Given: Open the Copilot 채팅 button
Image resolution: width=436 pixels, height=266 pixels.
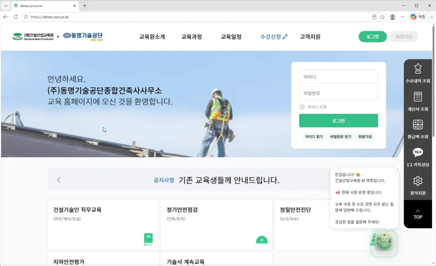Looking at the screenshot, I should tap(418, 17).
